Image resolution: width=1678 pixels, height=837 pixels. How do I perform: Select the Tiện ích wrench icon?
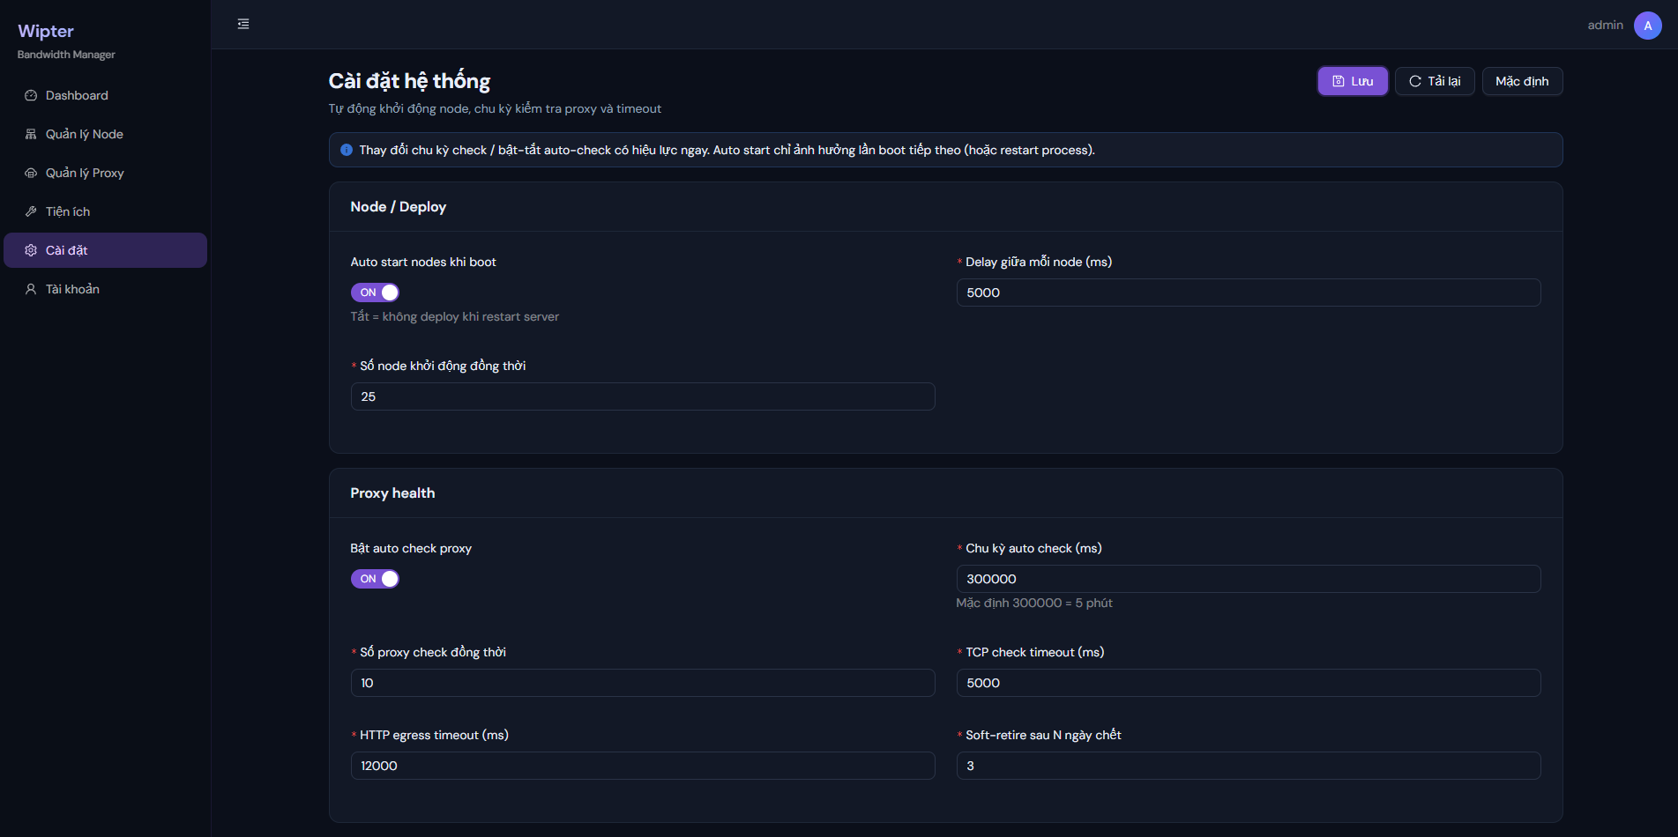click(31, 211)
